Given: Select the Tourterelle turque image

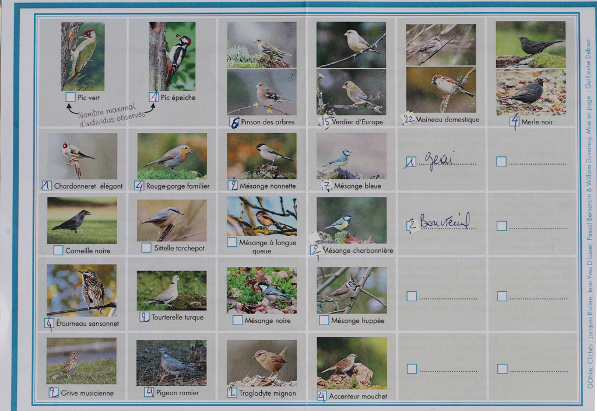Looking at the screenshot, I should tap(171, 290).
